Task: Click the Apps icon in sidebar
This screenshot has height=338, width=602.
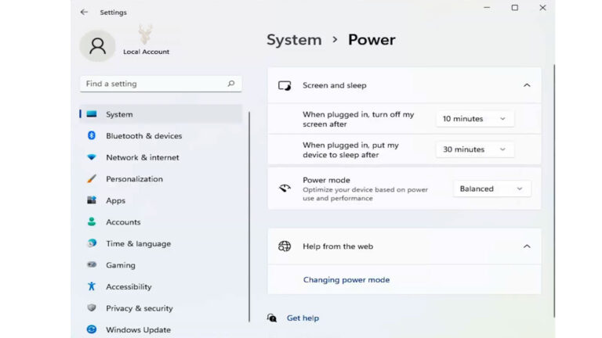Action: pyautogui.click(x=92, y=200)
